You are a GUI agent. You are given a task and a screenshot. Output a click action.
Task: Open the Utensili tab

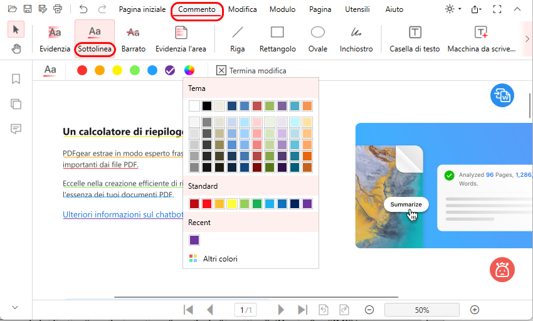coord(357,9)
